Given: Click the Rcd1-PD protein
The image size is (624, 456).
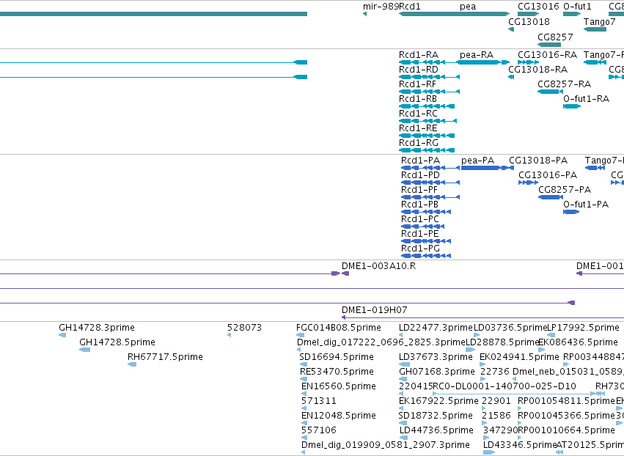Looking at the screenshot, I should 430,183.
